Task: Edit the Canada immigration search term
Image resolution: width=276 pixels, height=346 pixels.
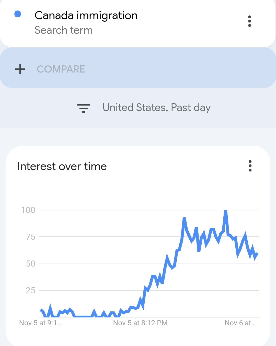Action: pos(86,15)
